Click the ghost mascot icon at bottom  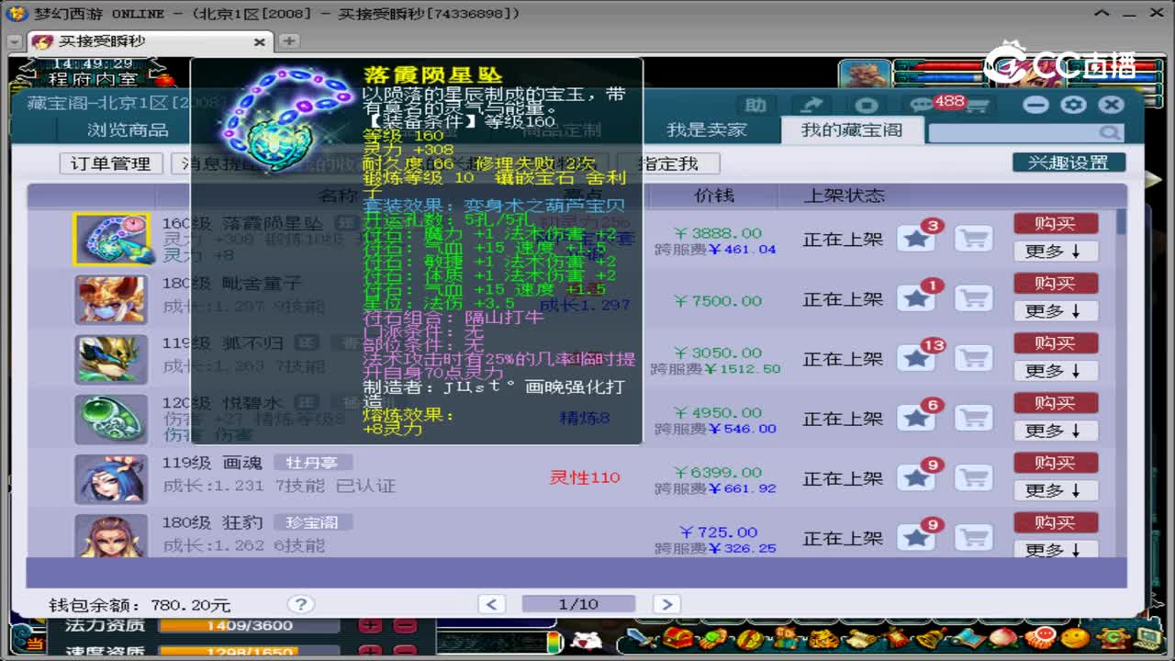click(586, 639)
